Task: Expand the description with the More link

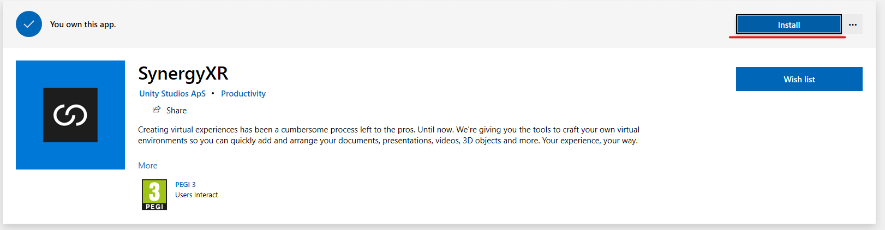Action: [148, 166]
